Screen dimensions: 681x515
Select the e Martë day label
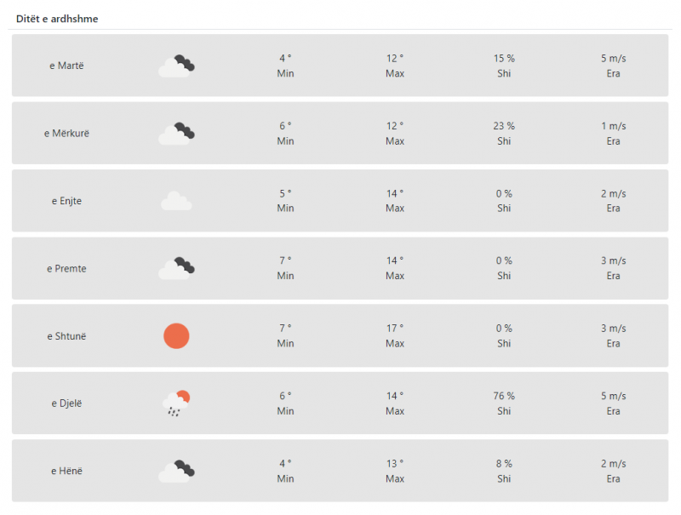pos(66,66)
